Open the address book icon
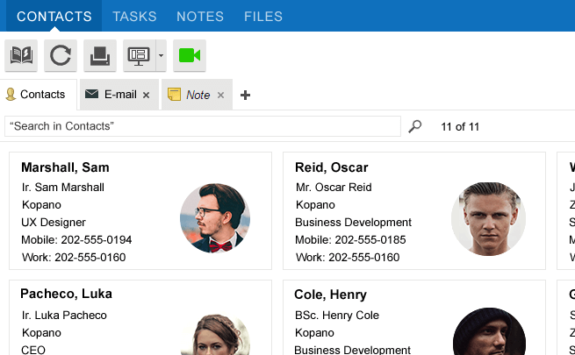575x355 pixels. (21, 55)
